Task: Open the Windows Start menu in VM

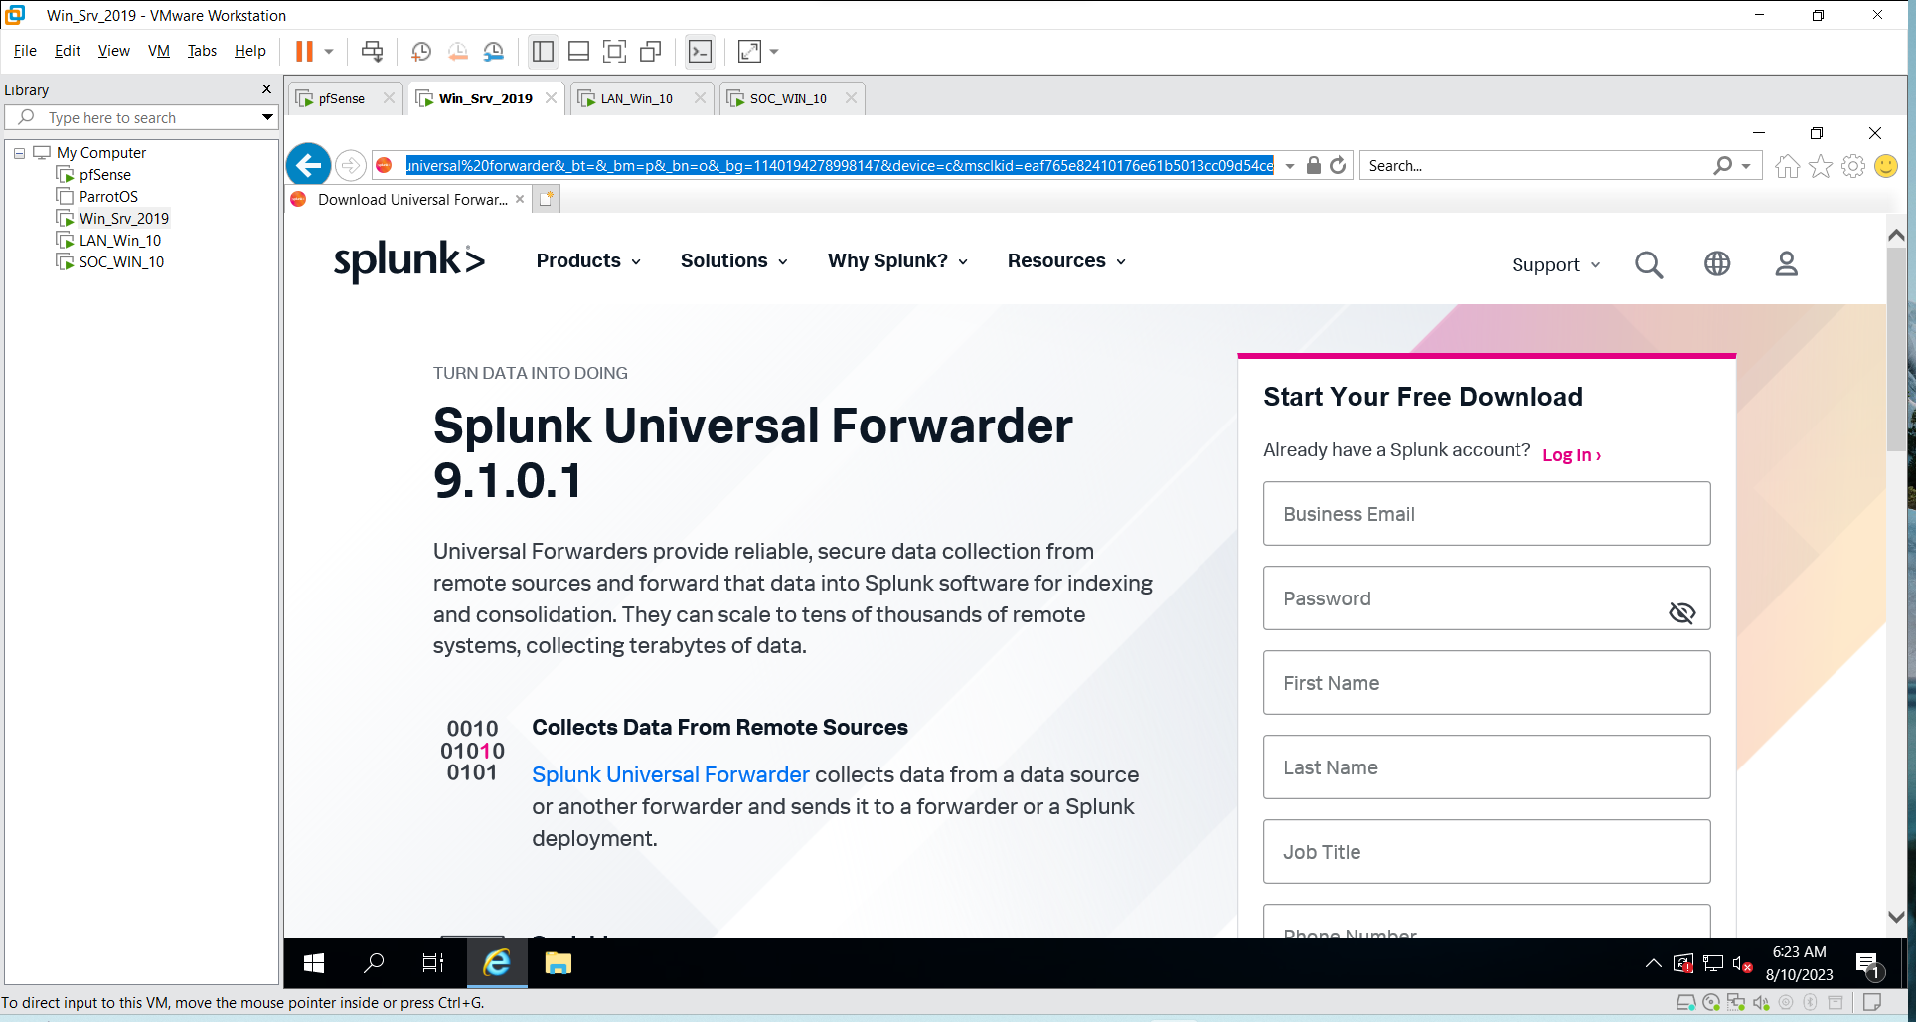Action: [314, 962]
